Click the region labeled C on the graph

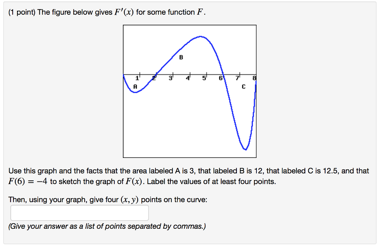tap(243, 86)
